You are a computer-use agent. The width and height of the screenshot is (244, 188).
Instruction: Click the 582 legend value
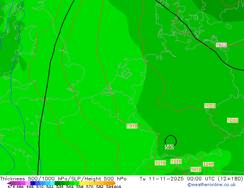click(100, 186)
